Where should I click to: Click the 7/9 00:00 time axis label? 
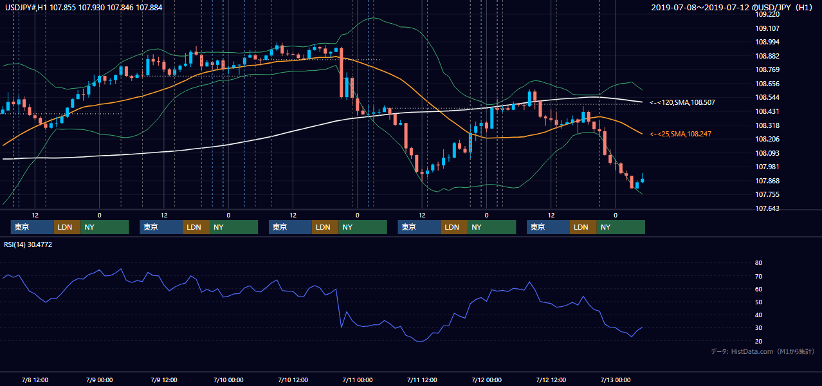point(99,380)
